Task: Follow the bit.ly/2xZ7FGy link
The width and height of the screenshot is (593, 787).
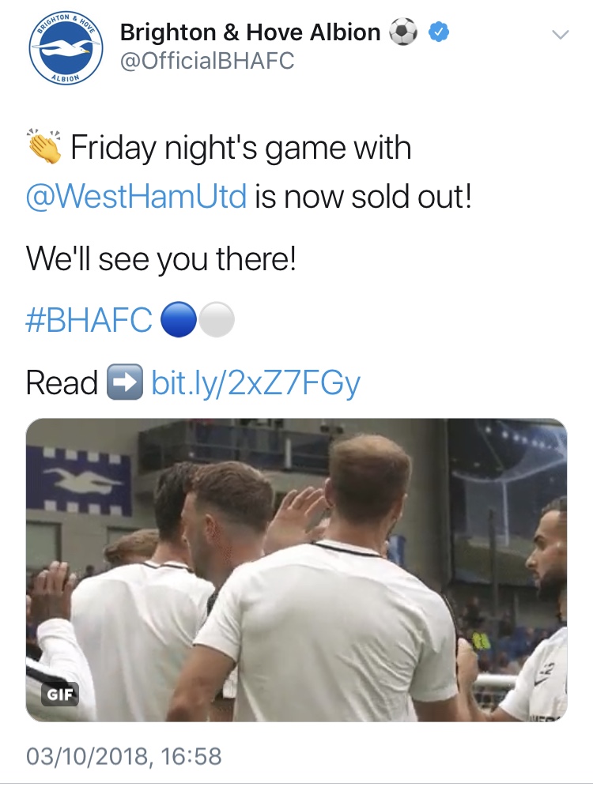Action: (x=255, y=383)
